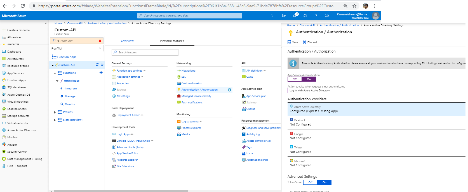Viewport: 468px width, 192px height.
Task: Click info icon beside Authentication / Authorization
Action: click(x=229, y=90)
